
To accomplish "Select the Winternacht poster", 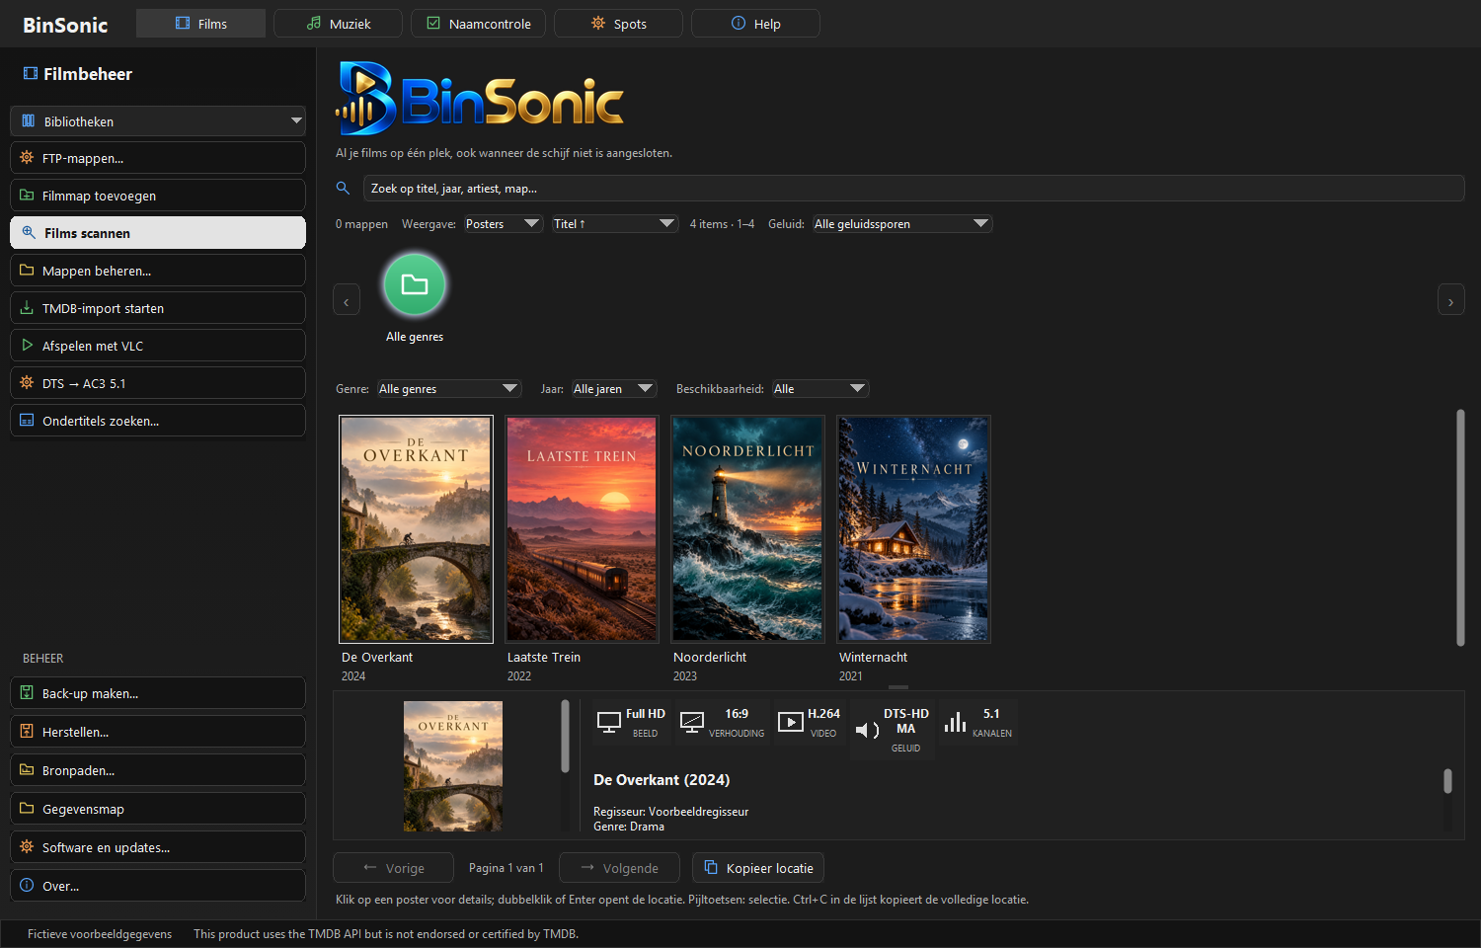I will pos(913,529).
